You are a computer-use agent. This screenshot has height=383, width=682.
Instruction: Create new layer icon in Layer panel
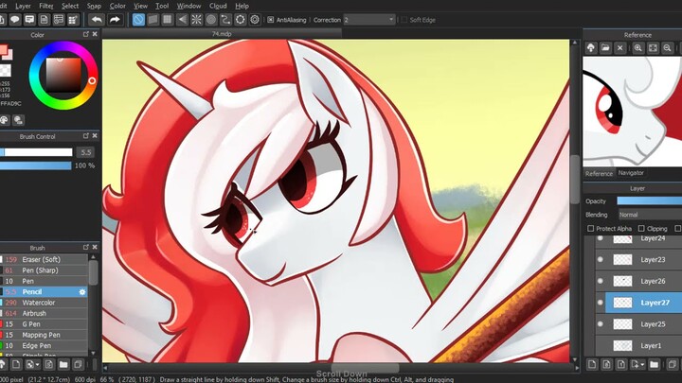(592, 364)
